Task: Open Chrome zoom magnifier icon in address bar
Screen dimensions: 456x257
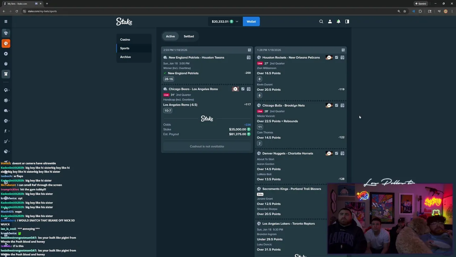Action: tap(399, 11)
